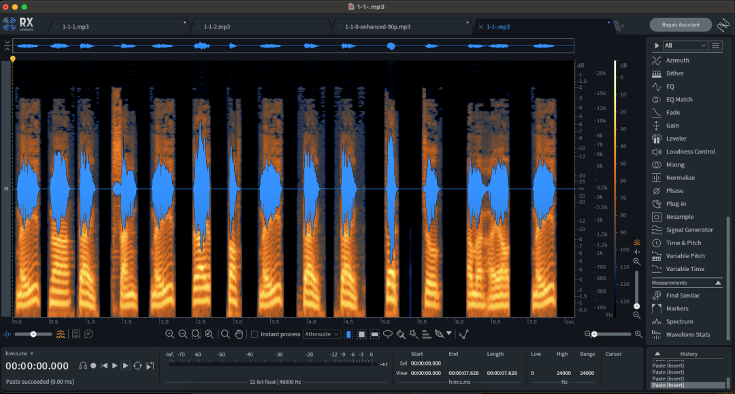
Task: Toggle loop playback
Action: click(x=137, y=365)
